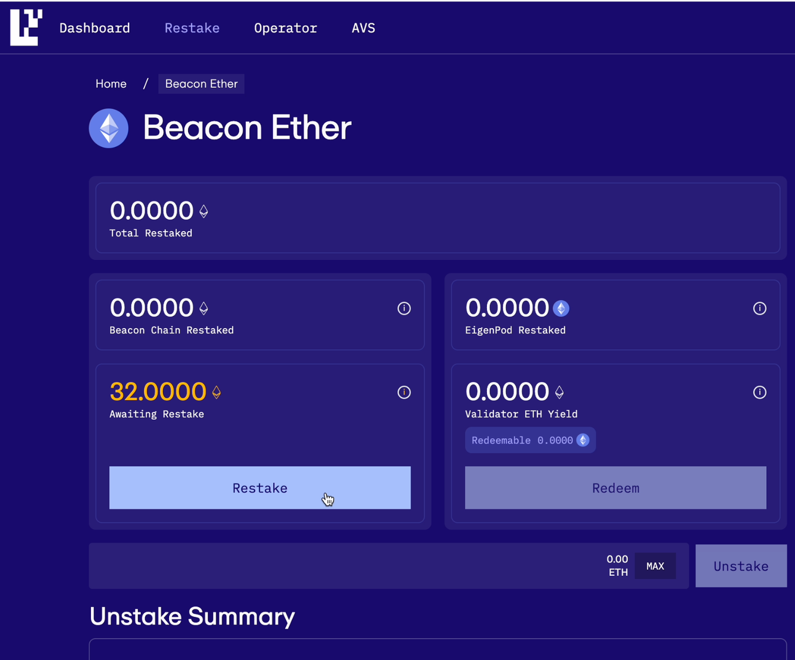Image resolution: width=795 pixels, height=660 pixels.
Task: Open Beacon Chain Restaked info icon
Action: click(x=404, y=308)
